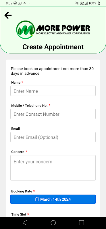Tap the muted sound status icon
This screenshot has width=106, height=229.
click(77, 3)
